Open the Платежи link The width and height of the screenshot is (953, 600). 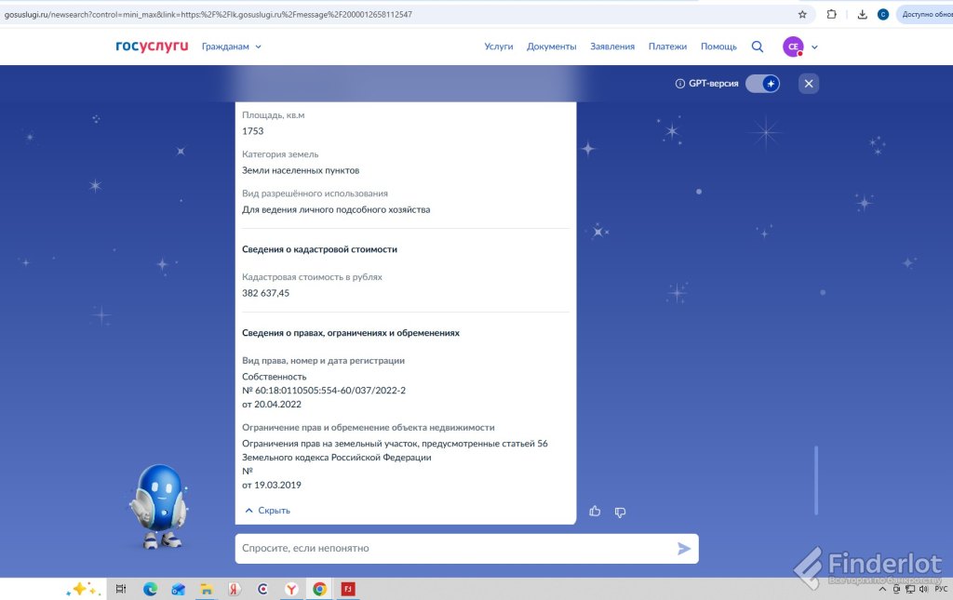click(667, 47)
